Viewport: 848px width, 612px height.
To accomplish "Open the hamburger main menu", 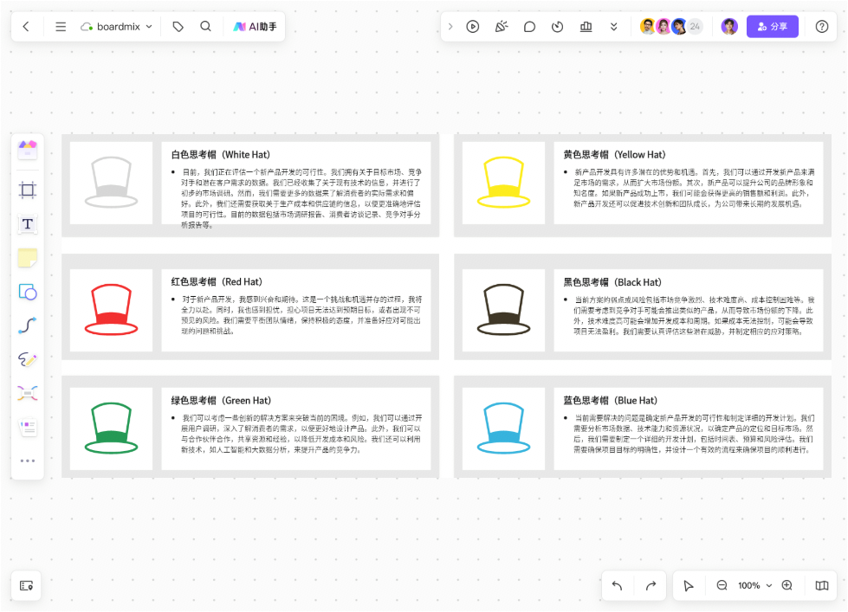I will point(61,27).
